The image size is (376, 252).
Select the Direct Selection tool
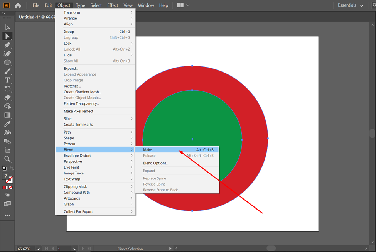(x=7, y=36)
